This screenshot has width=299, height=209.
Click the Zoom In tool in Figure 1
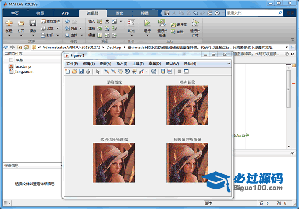[x=107, y=71]
